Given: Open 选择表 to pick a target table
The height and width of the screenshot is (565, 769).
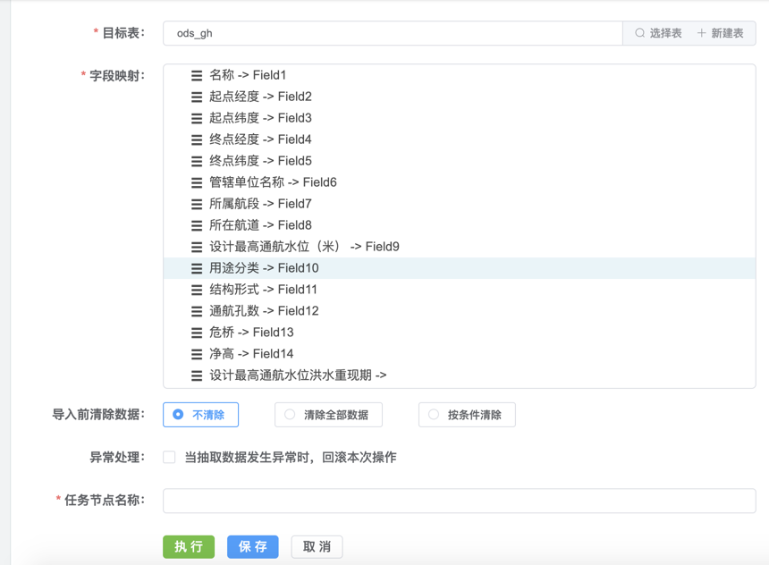Looking at the screenshot, I should point(658,33).
